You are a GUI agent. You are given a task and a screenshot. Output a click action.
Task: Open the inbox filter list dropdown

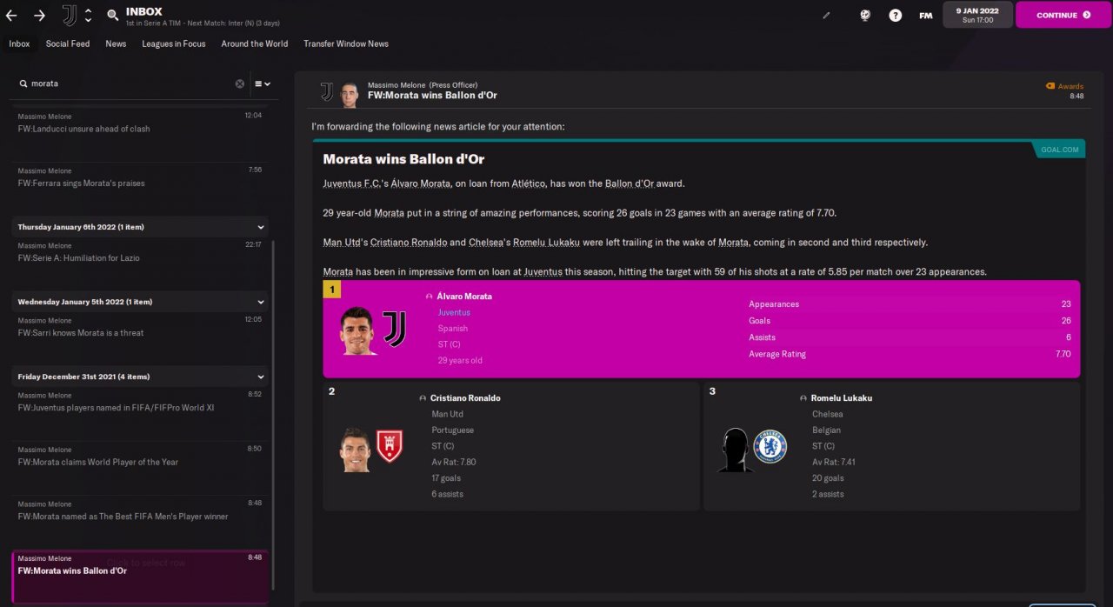(263, 83)
